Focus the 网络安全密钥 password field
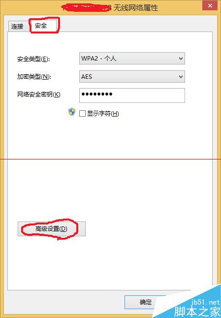The image size is (221, 318). [132, 95]
